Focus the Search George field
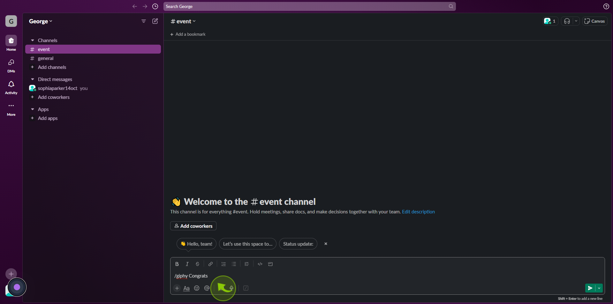 309,6
